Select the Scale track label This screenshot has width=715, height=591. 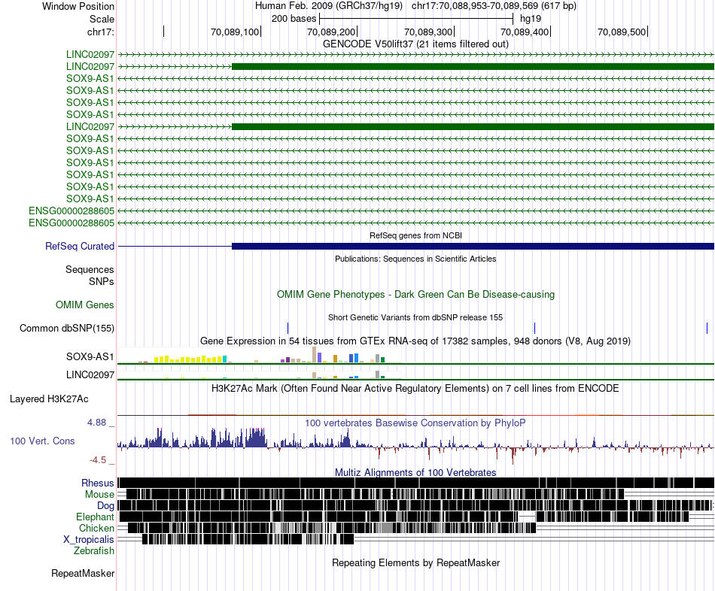click(102, 19)
